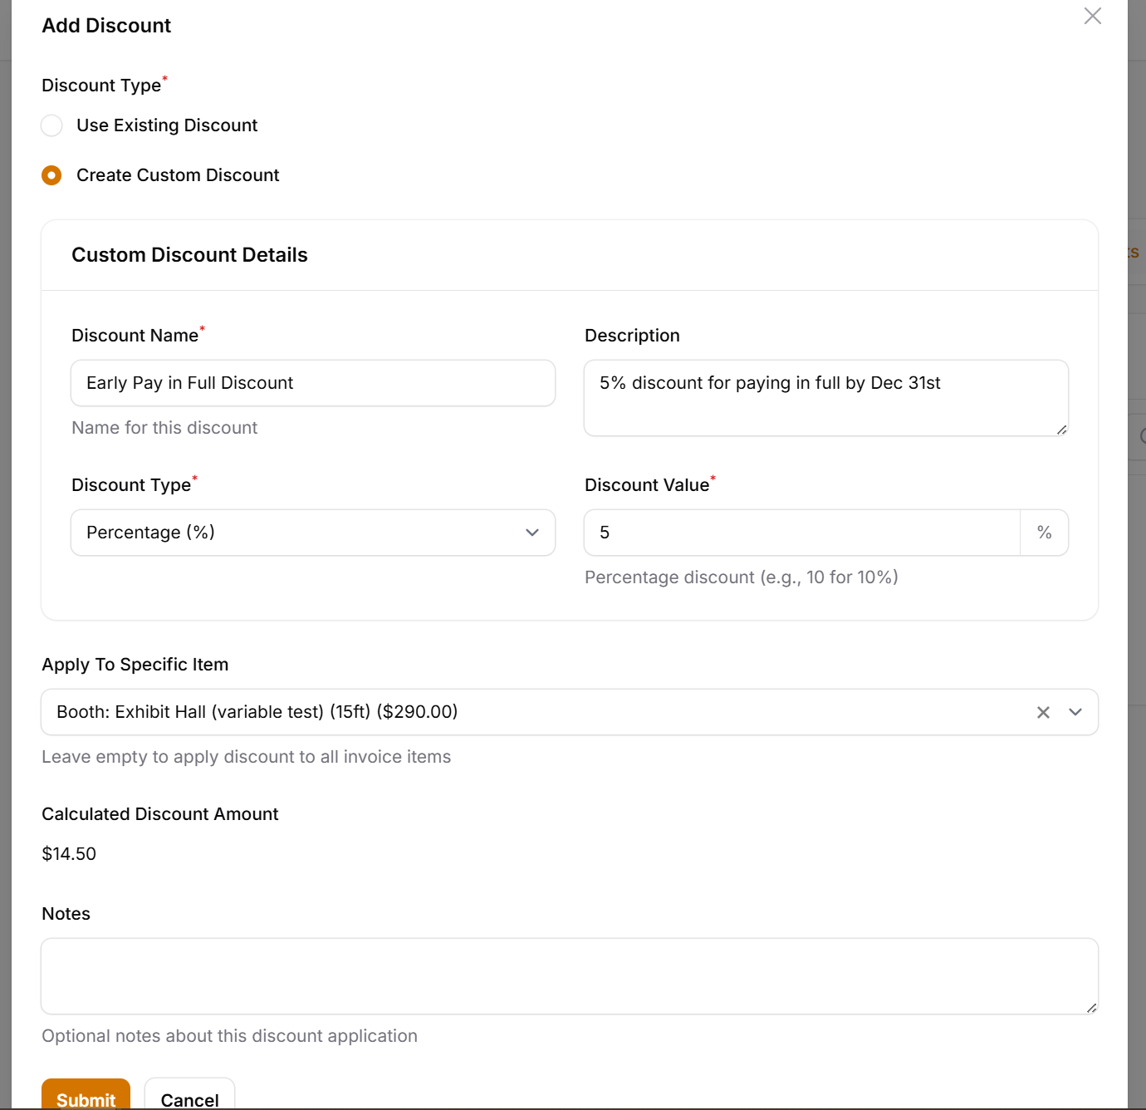1146x1110 pixels.
Task: Click the $14.50 calculated discount amount
Action: (x=69, y=854)
